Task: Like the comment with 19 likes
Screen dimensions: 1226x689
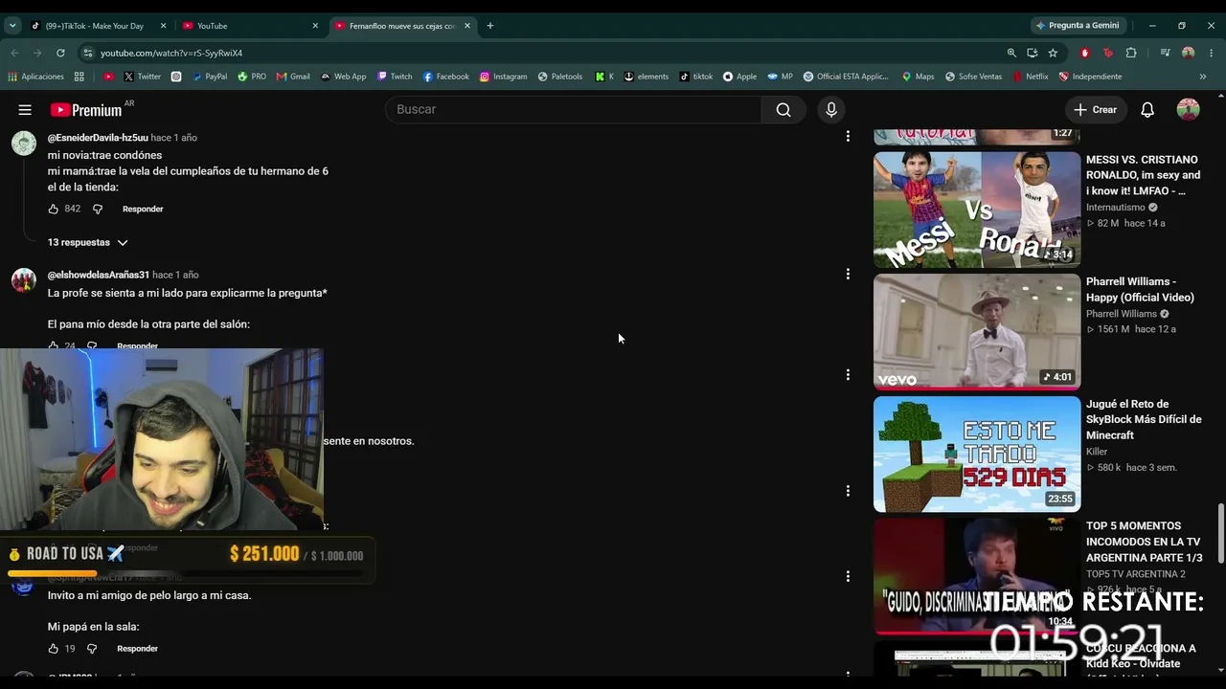Action: point(54,649)
